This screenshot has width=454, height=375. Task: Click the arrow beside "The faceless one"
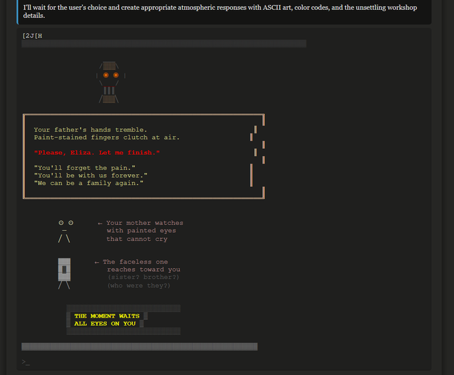(97, 262)
